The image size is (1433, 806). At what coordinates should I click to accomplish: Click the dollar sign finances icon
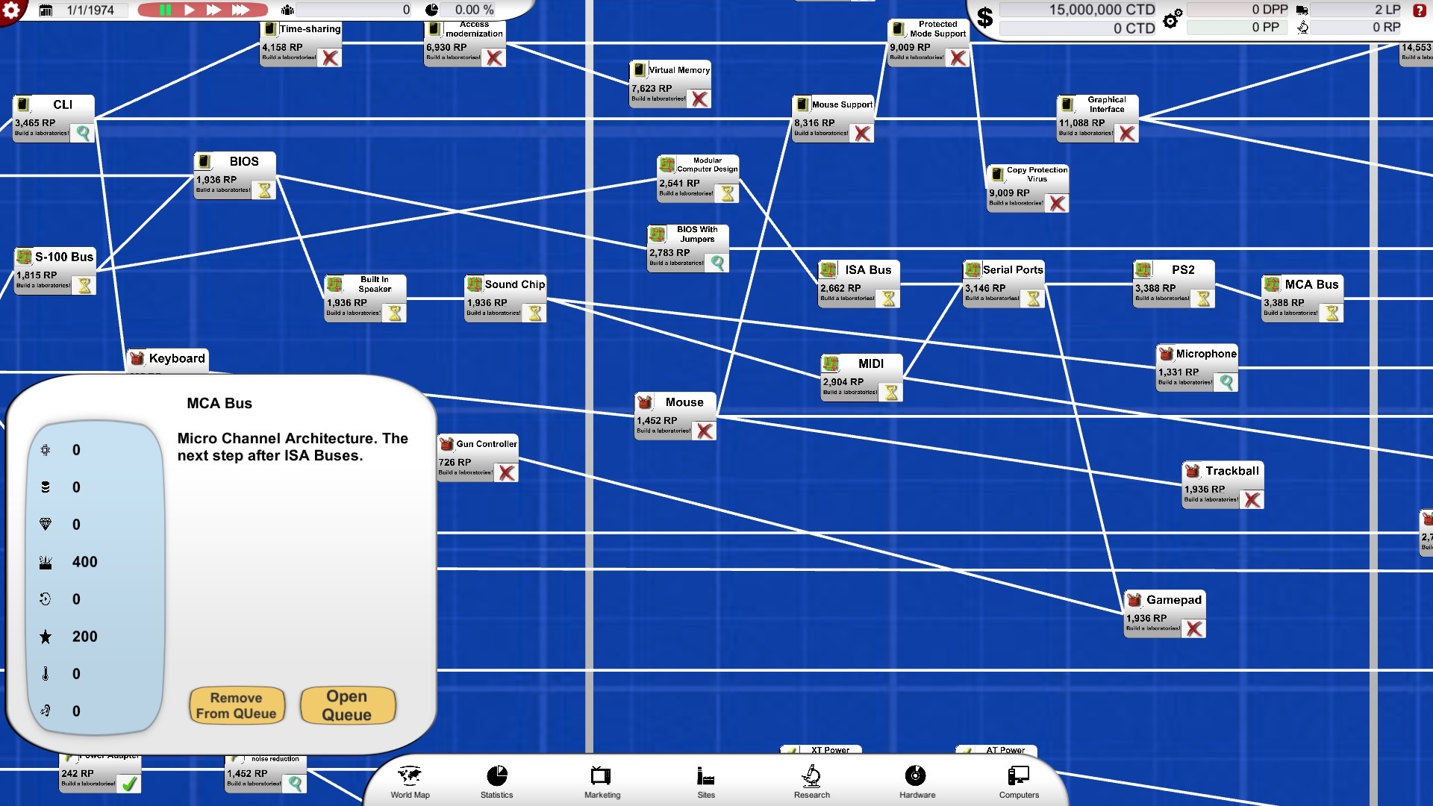(x=985, y=16)
